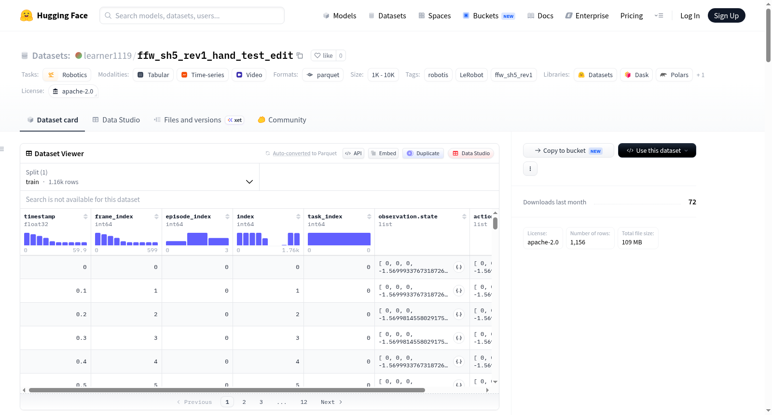Click the Robotics task tag
Viewport: 772px width, 415px height.
(x=67, y=75)
